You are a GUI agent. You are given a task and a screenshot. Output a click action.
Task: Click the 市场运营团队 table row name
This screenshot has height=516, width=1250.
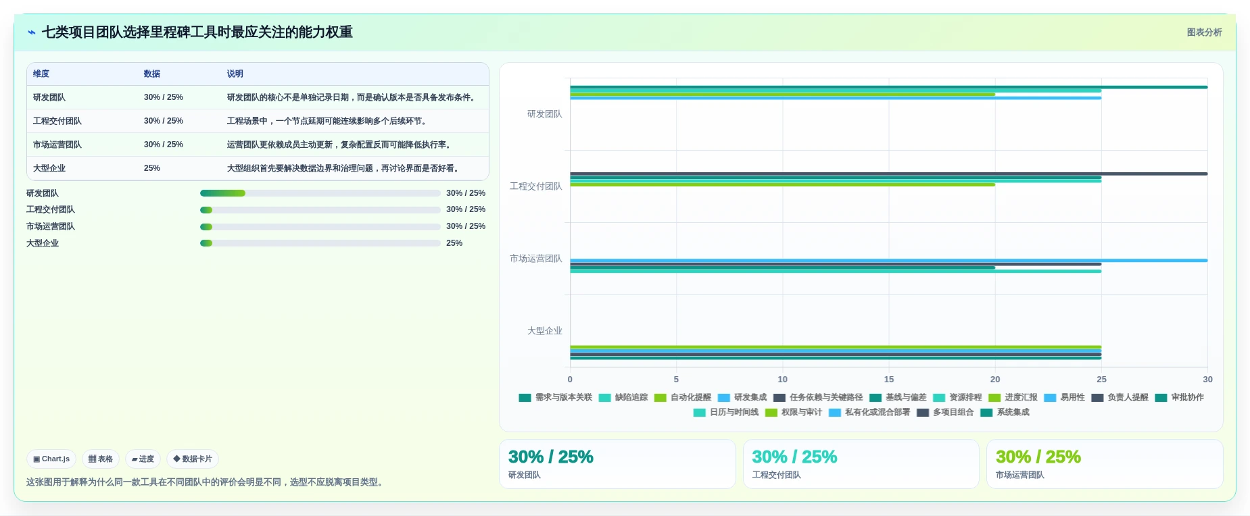pyautogui.click(x=57, y=145)
